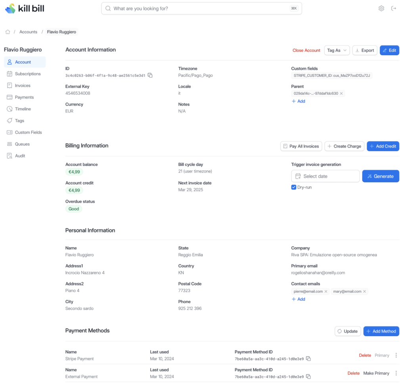Copy the account ID using the copy icon
This screenshot has height=387, width=406.
pyautogui.click(x=150, y=75)
